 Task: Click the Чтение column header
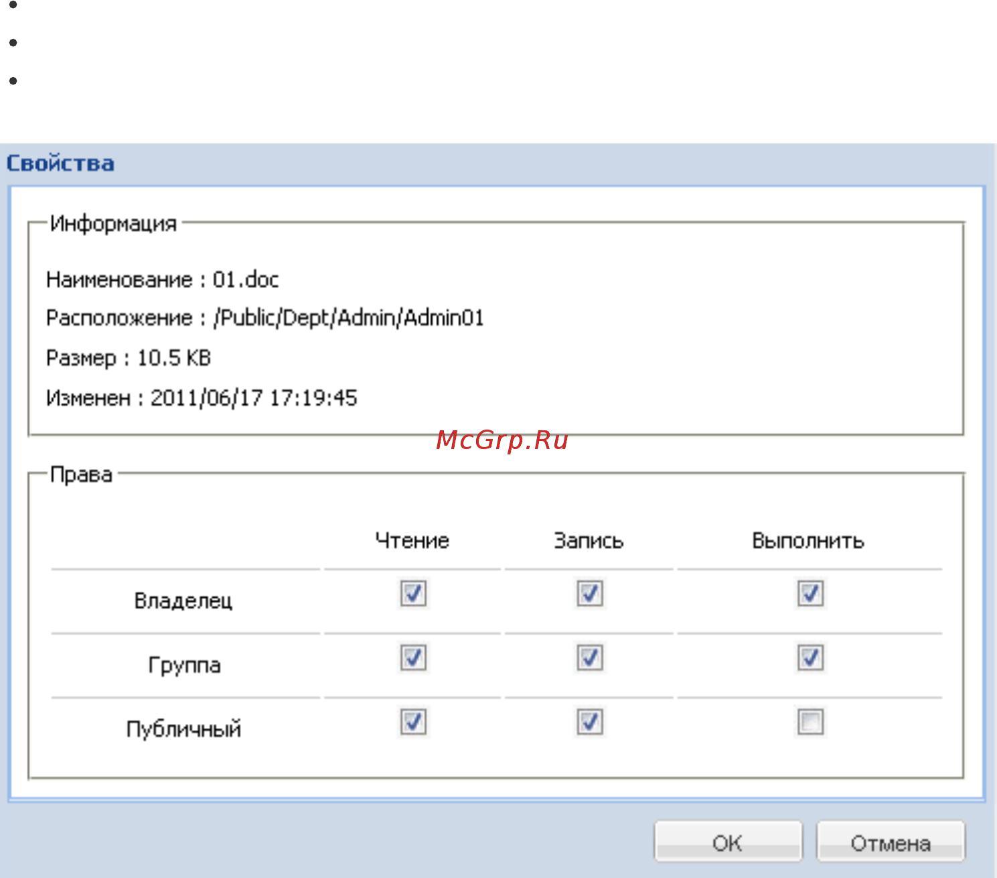[412, 540]
